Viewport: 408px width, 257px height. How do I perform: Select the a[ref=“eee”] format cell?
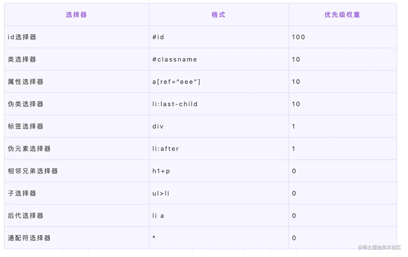pos(176,82)
